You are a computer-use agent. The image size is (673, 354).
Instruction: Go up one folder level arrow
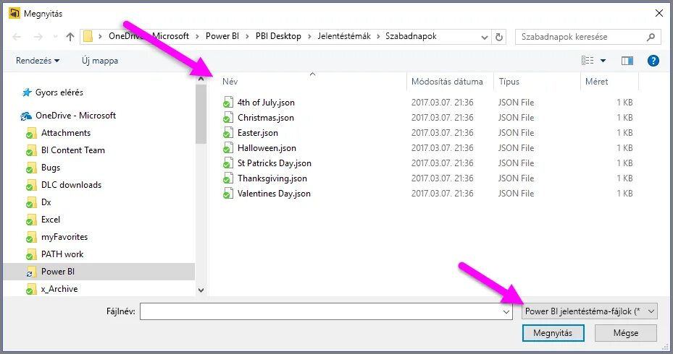point(70,37)
